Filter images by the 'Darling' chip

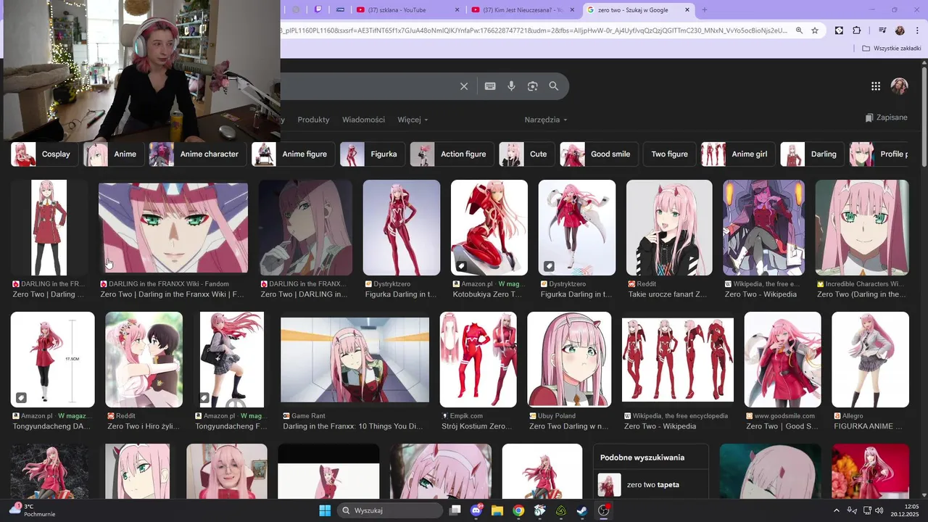(x=812, y=154)
